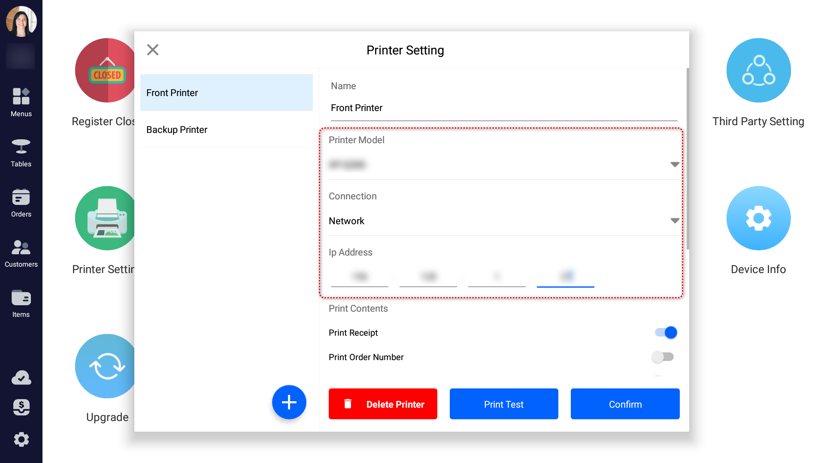Viewport: 824px width, 463px height.
Task: Open Third Party Setting icon
Action: (x=758, y=70)
